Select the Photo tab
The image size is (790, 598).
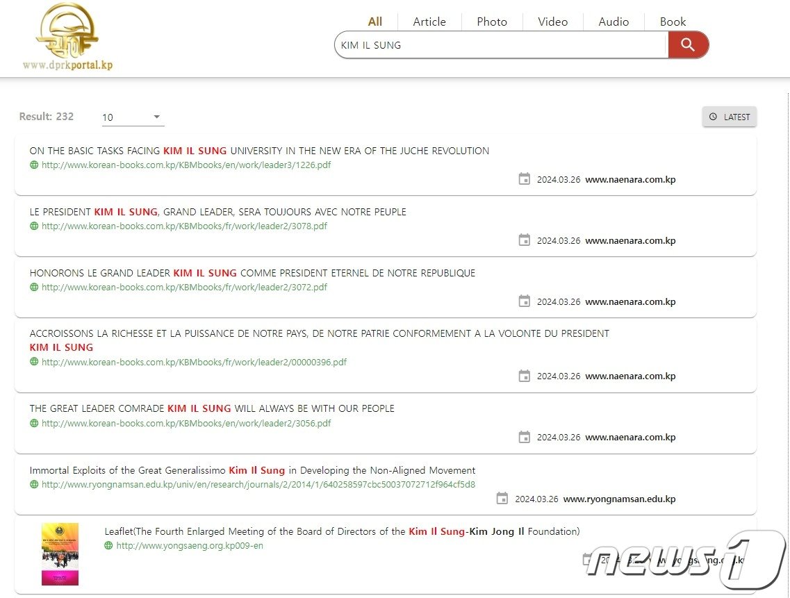pos(491,22)
